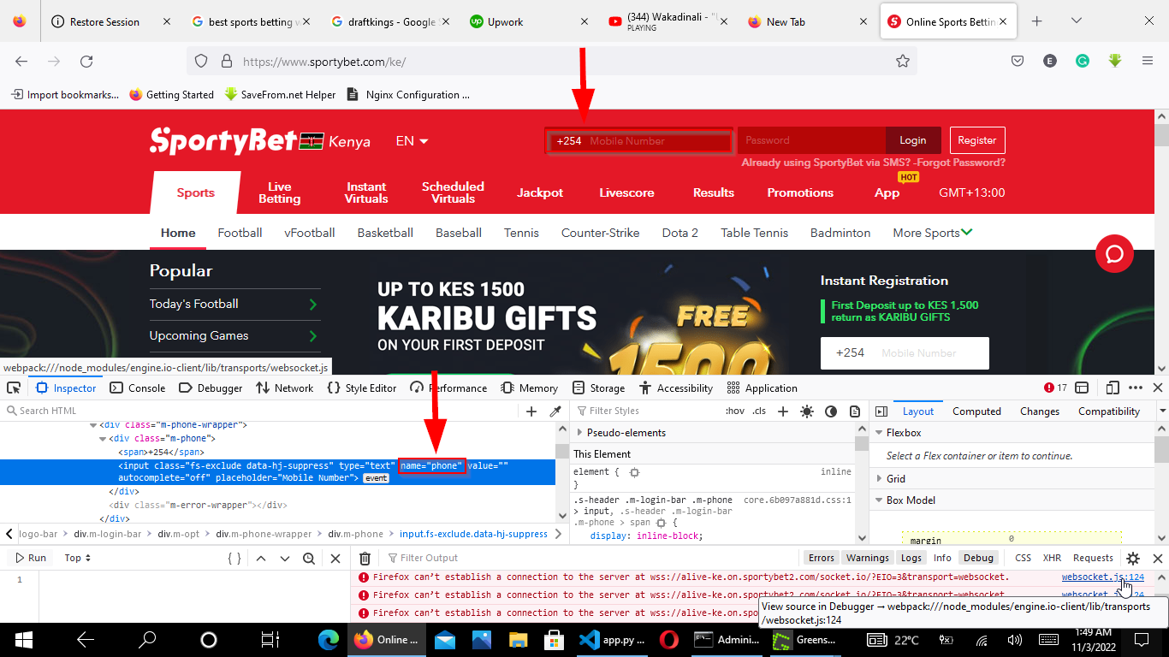This screenshot has width=1169, height=657.
Task: Switch to the Layout tab
Action: tap(918, 411)
